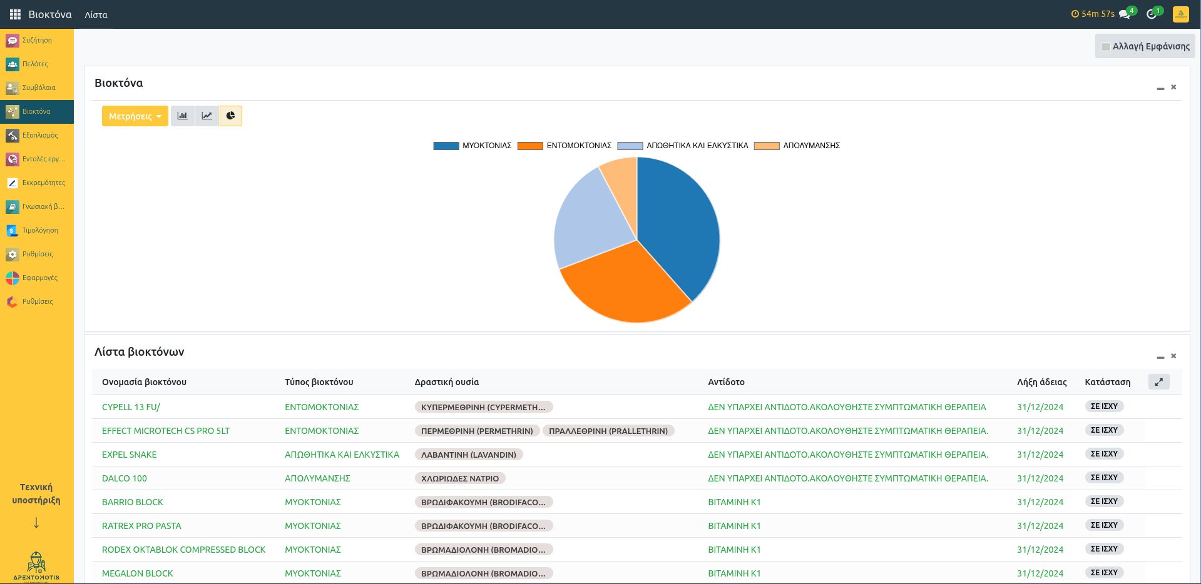Switch chart to bar chart view
Screen dimensions: 1201x584
(x=183, y=116)
